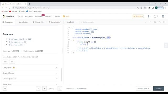168x94 pixels.
Task: Click the browser back arrow
Action: pos(2,8)
